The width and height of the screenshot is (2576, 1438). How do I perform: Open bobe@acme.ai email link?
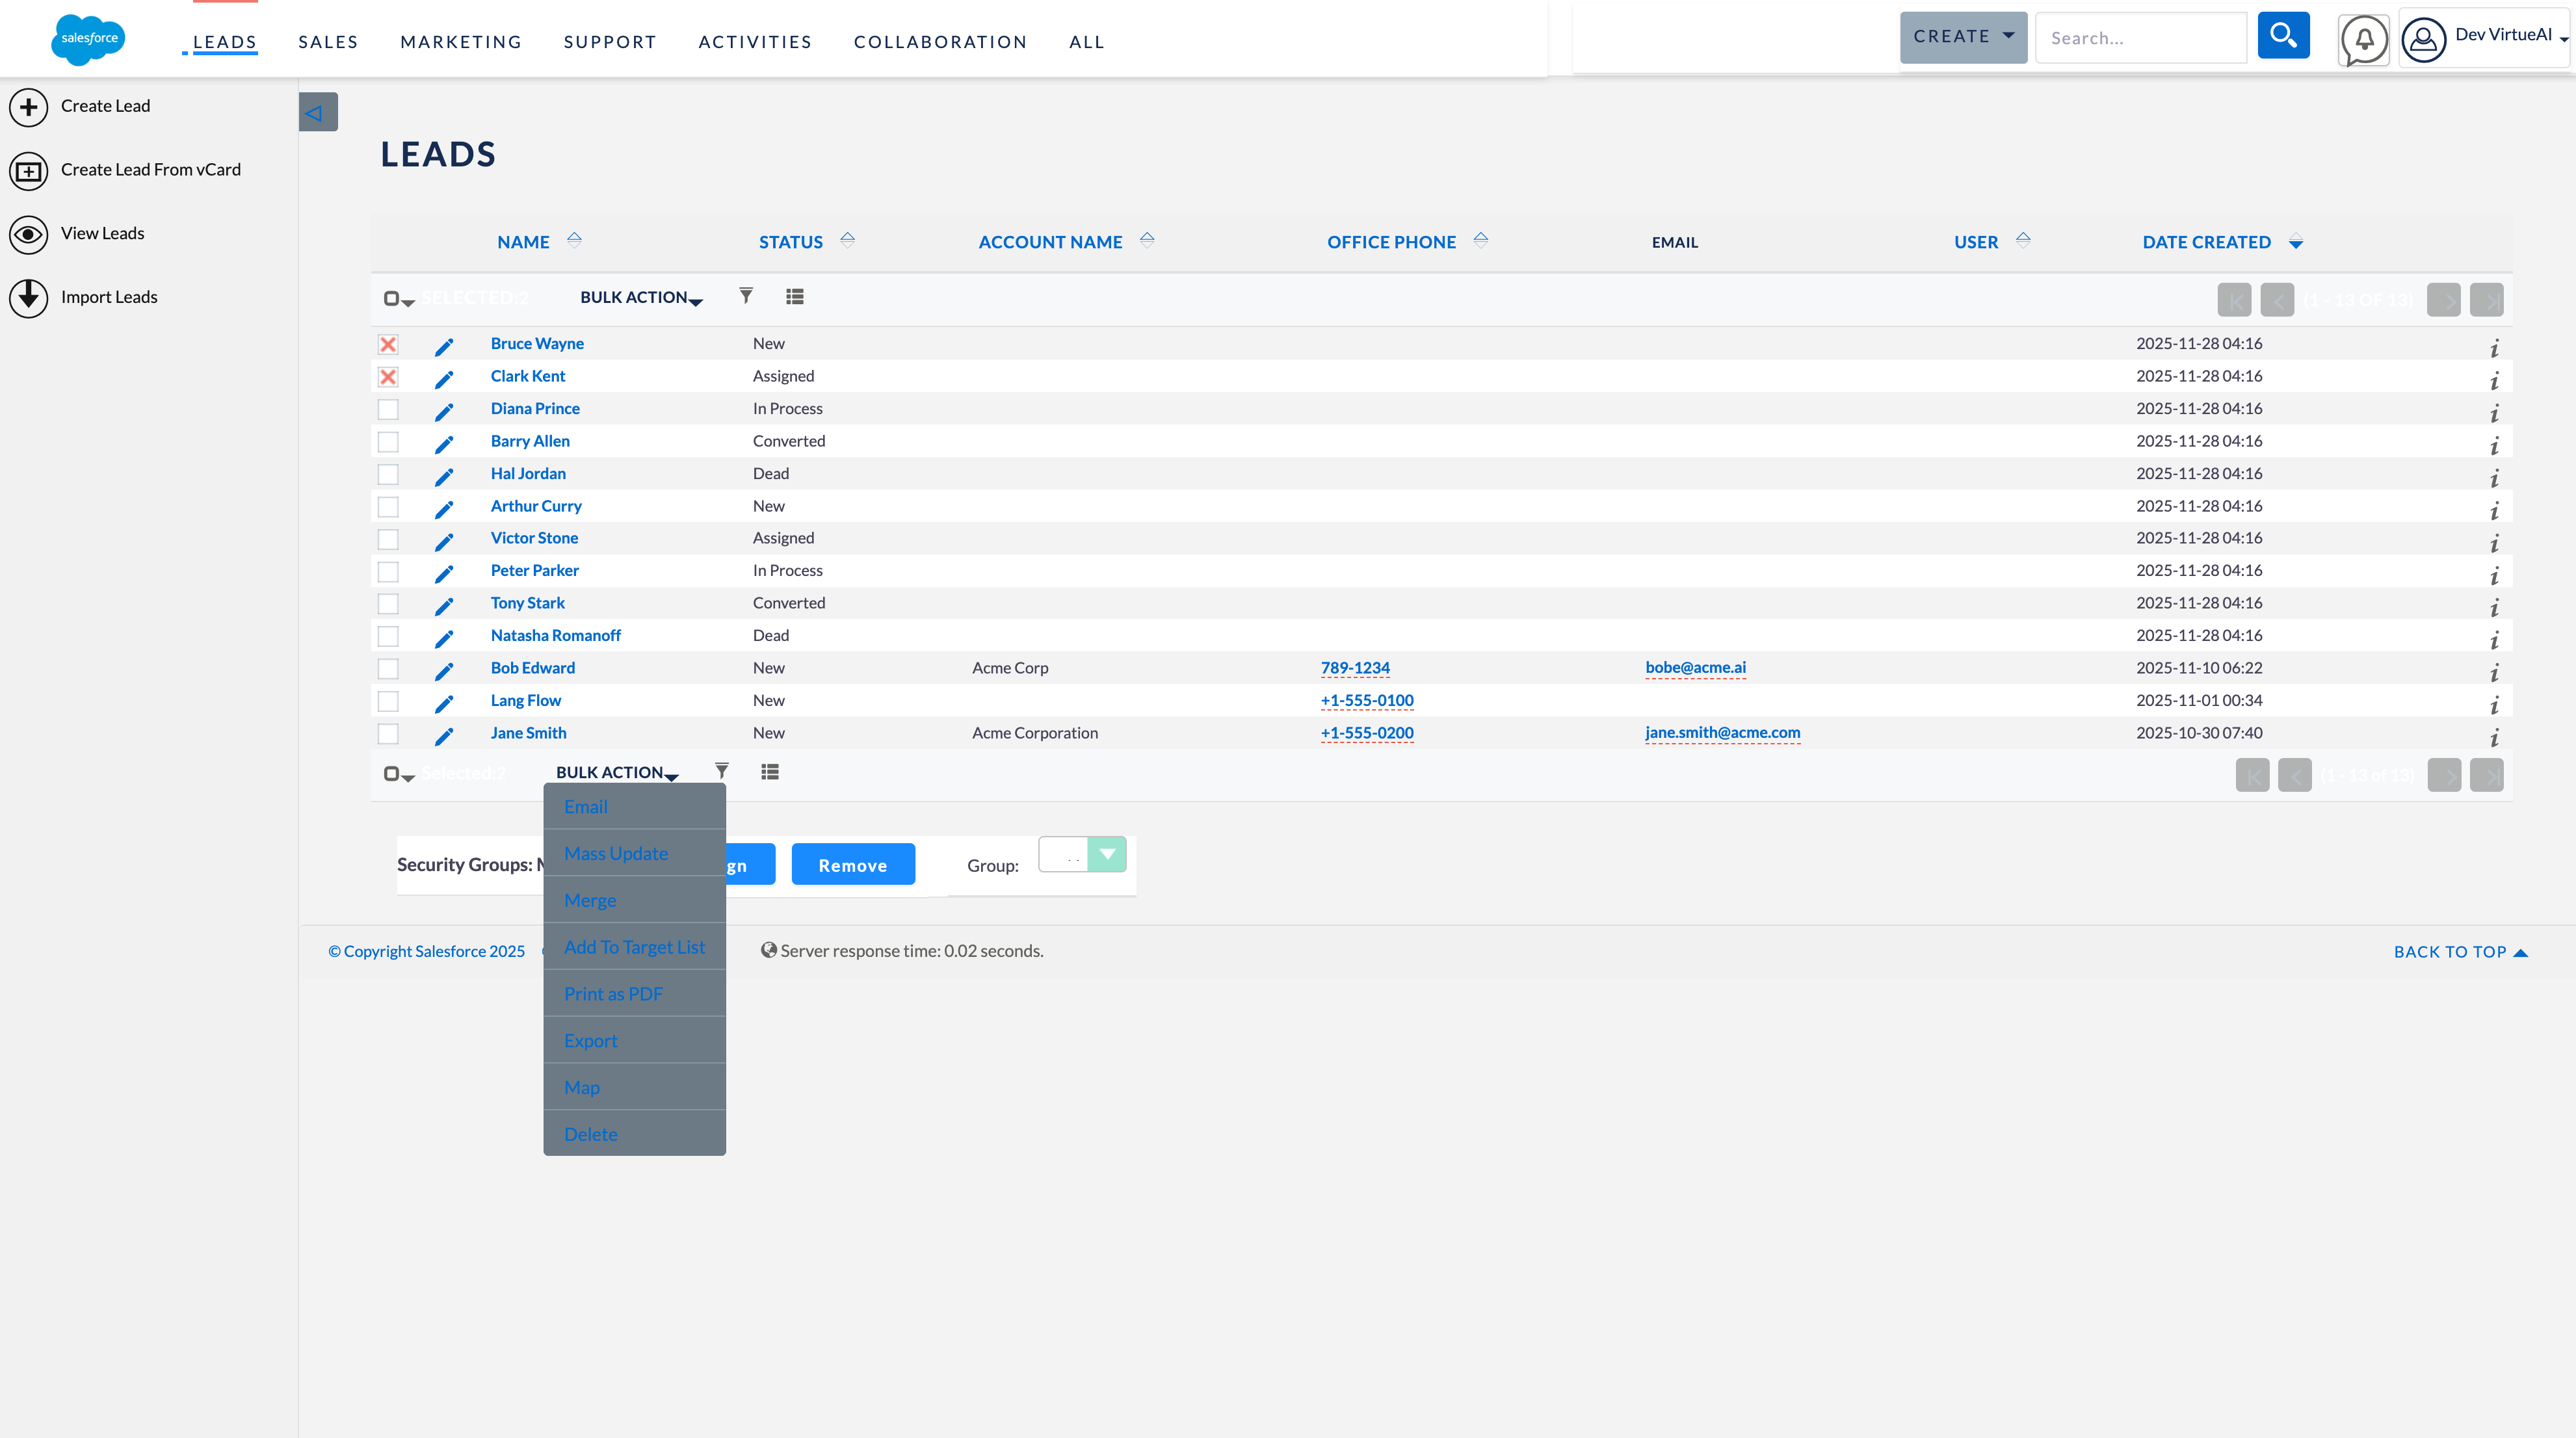pyautogui.click(x=1695, y=667)
